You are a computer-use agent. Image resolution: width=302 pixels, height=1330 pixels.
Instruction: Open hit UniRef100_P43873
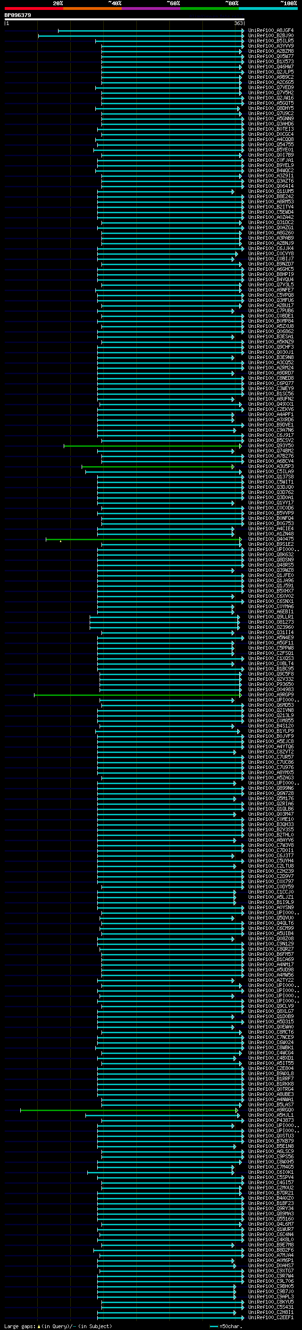coord(271,1121)
